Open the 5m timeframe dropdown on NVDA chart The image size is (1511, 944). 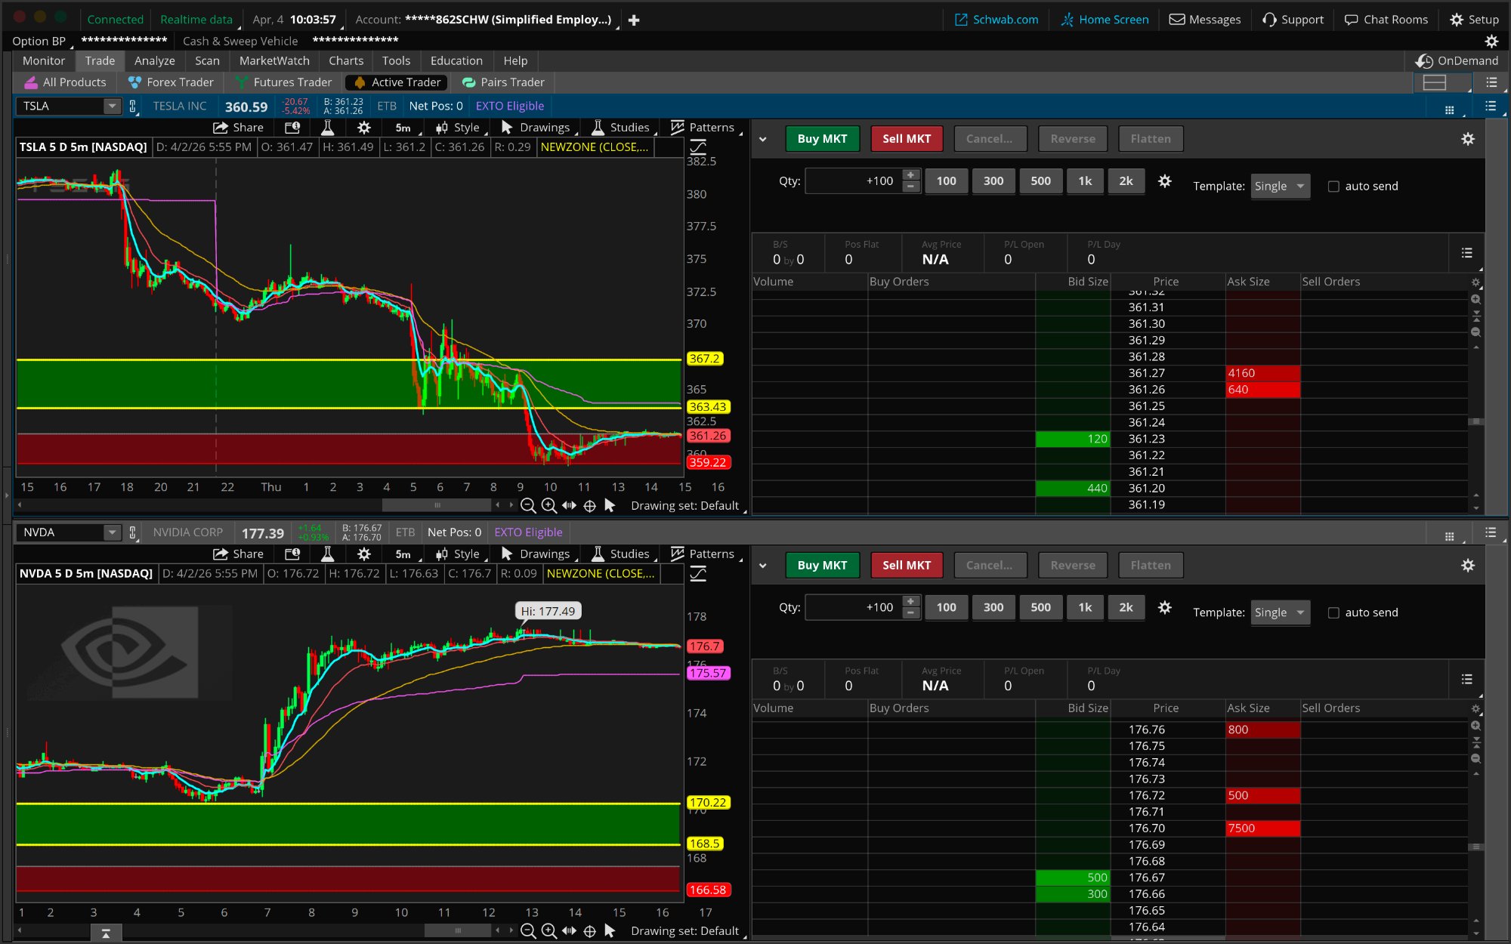coord(404,554)
